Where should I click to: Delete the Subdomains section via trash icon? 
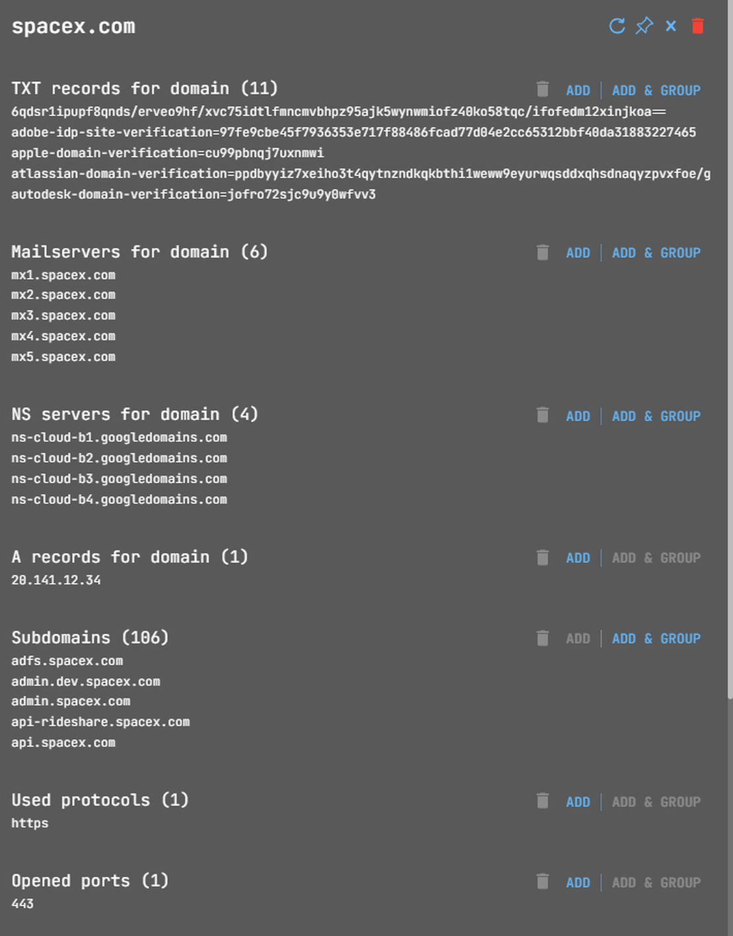pos(542,638)
